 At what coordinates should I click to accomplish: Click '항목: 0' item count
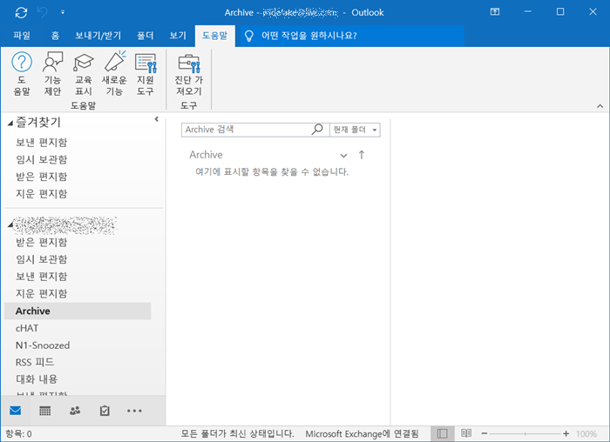[x=18, y=434]
